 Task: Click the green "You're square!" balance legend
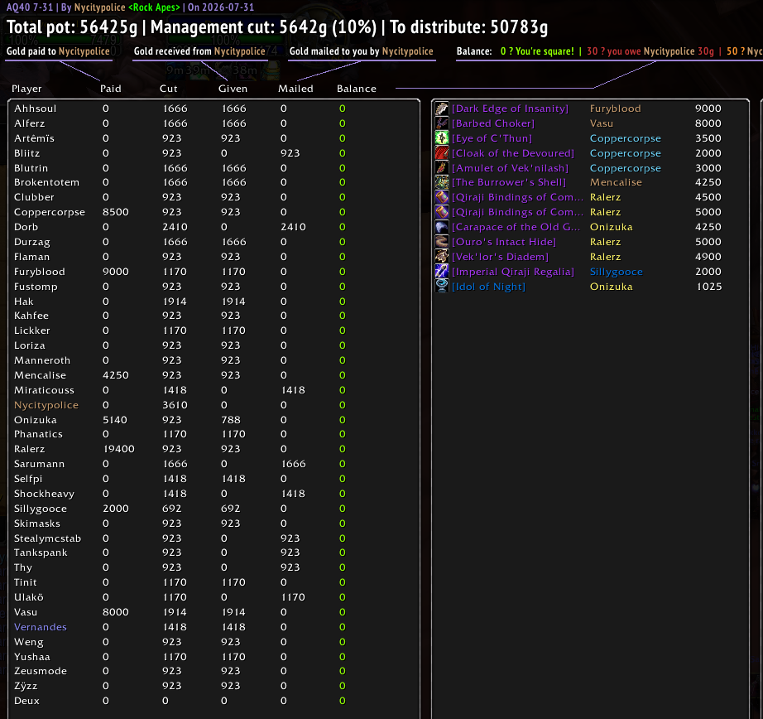(537, 51)
